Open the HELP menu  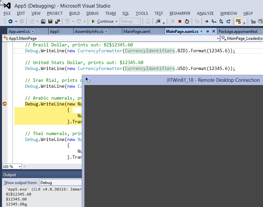(248, 13)
